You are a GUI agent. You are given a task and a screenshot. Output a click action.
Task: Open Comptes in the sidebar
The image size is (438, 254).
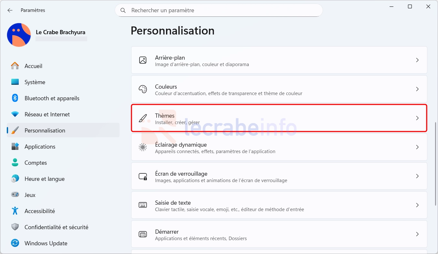63,162
